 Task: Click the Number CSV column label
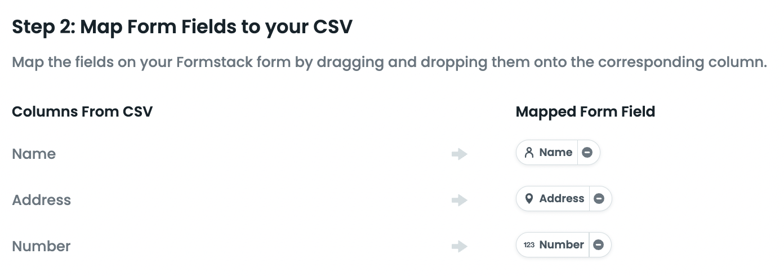tap(41, 246)
